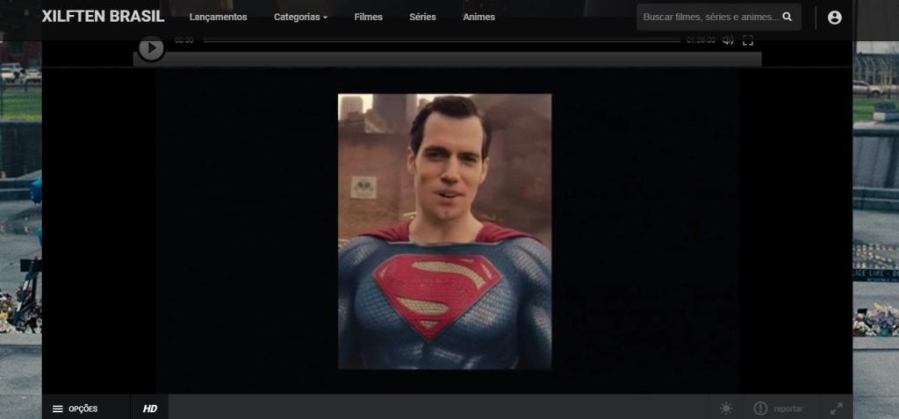Focus the Buscar filmes search field

click(x=719, y=18)
